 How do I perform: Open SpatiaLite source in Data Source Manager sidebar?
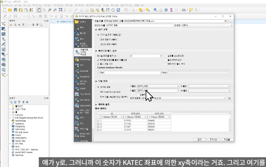click(83, 71)
